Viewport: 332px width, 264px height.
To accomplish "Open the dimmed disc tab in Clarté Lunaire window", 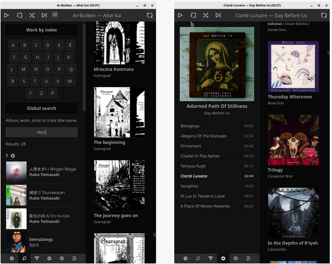I will pos(236,258).
